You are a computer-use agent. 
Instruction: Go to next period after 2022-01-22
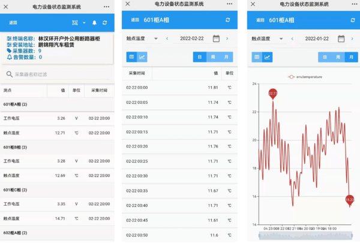pyautogui.click(x=352, y=39)
